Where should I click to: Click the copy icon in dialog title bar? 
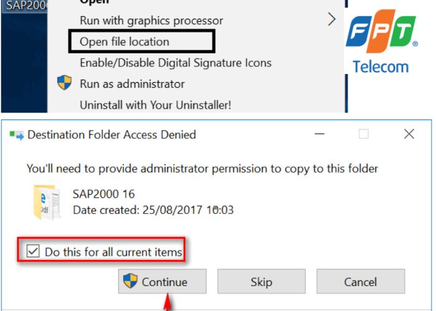coord(17,135)
